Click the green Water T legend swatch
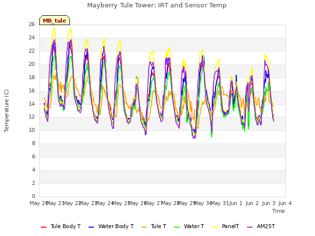The width and height of the screenshot is (315, 236). [177, 227]
